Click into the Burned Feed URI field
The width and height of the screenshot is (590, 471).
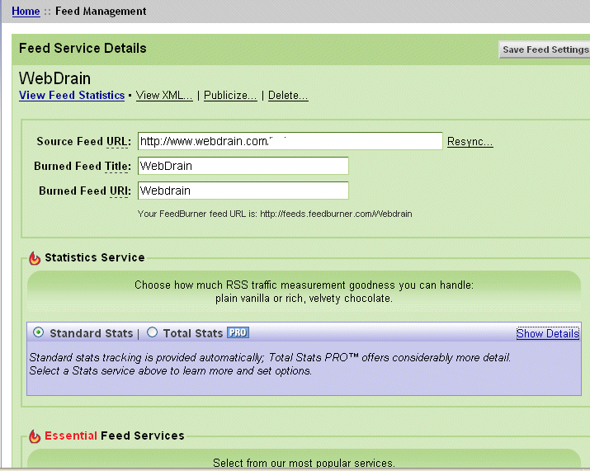(243, 191)
